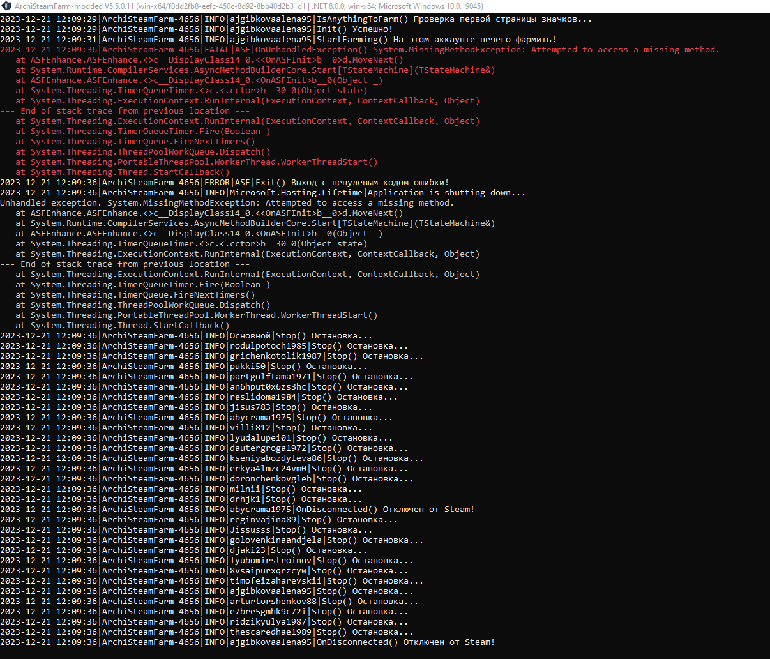Select the reginvajina89 Stop() line
This screenshot has height=659, width=770.
click(199, 520)
